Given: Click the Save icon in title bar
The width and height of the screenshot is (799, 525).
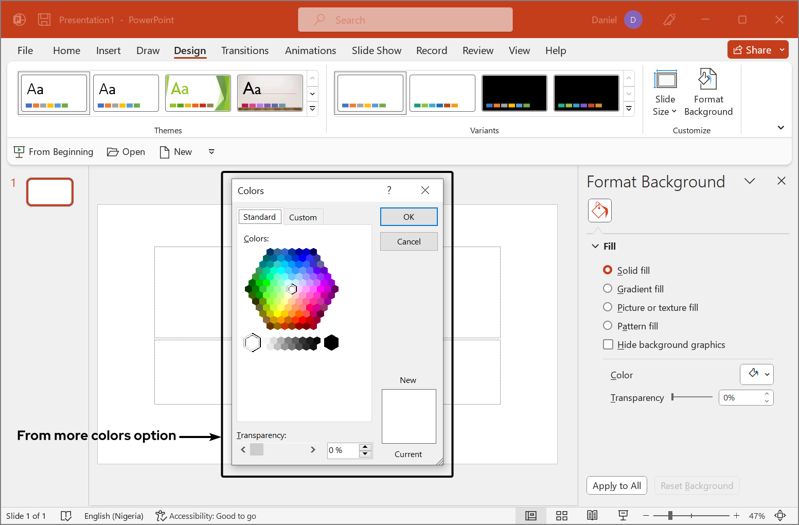Looking at the screenshot, I should 44,20.
